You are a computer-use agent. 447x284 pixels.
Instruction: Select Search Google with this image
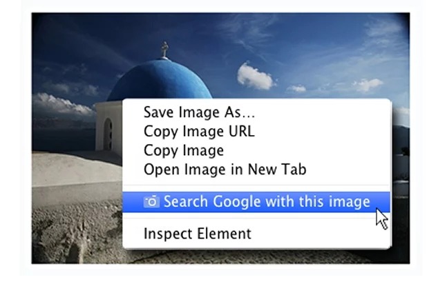click(x=256, y=202)
